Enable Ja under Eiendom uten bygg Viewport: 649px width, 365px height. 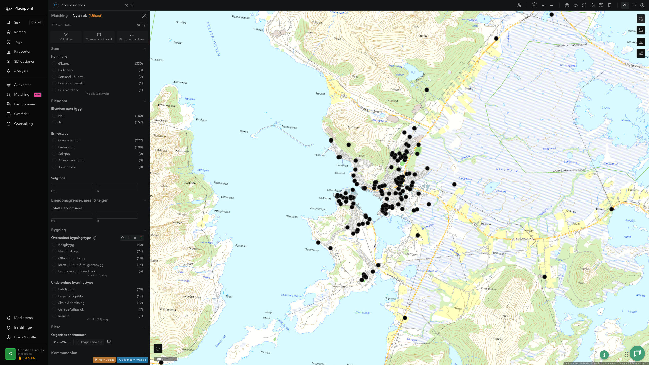[54, 122]
